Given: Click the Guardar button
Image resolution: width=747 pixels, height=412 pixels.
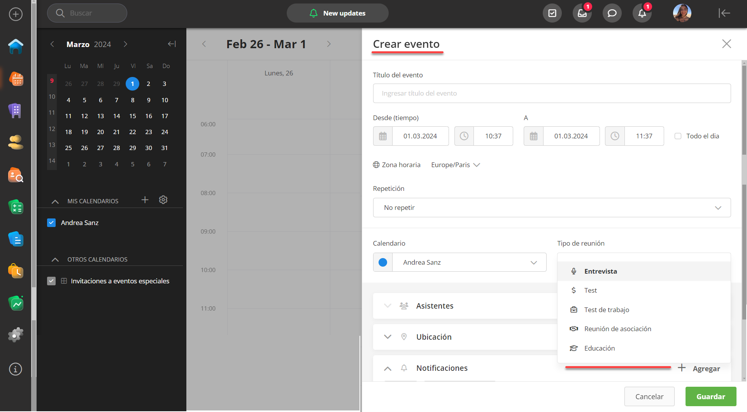Looking at the screenshot, I should pos(710,396).
